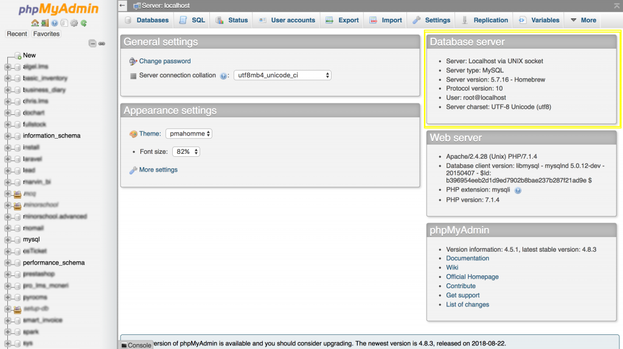Viewport: 623px width, 349px height.
Task: Expand the performance_schema database node
Action: coord(7,263)
